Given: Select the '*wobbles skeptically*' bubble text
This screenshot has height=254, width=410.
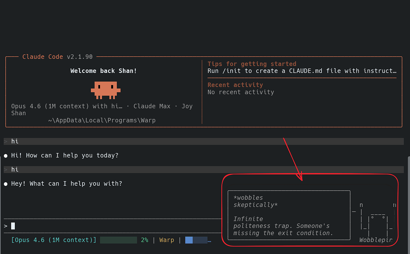Looking at the screenshot, I should pyautogui.click(x=255, y=201).
